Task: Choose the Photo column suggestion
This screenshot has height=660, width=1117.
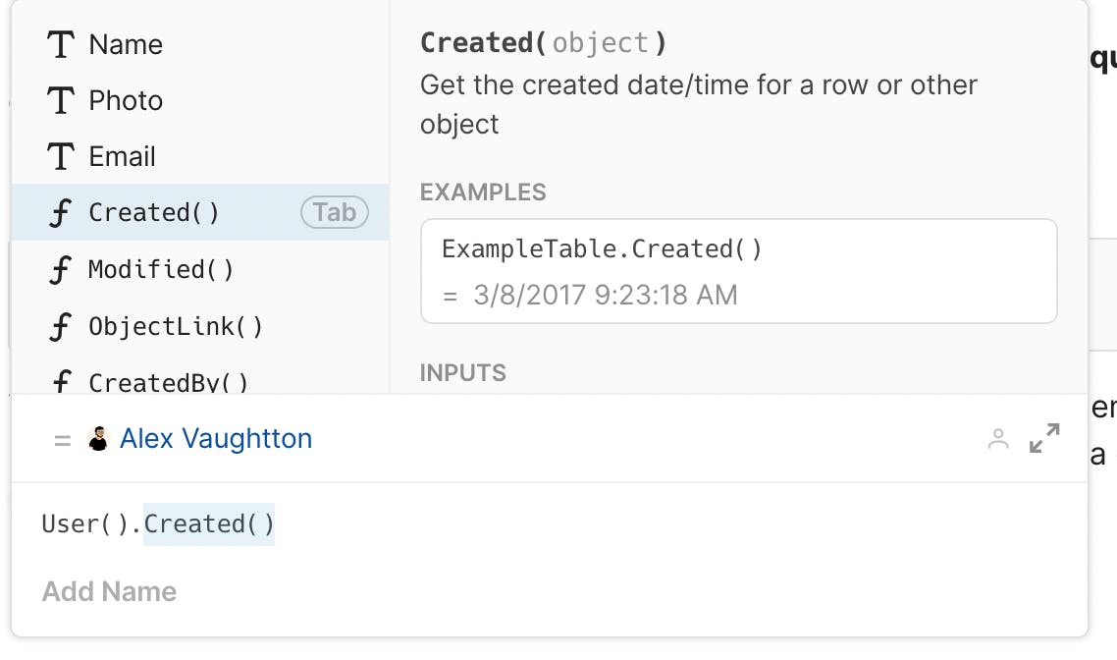Action: 126,100
